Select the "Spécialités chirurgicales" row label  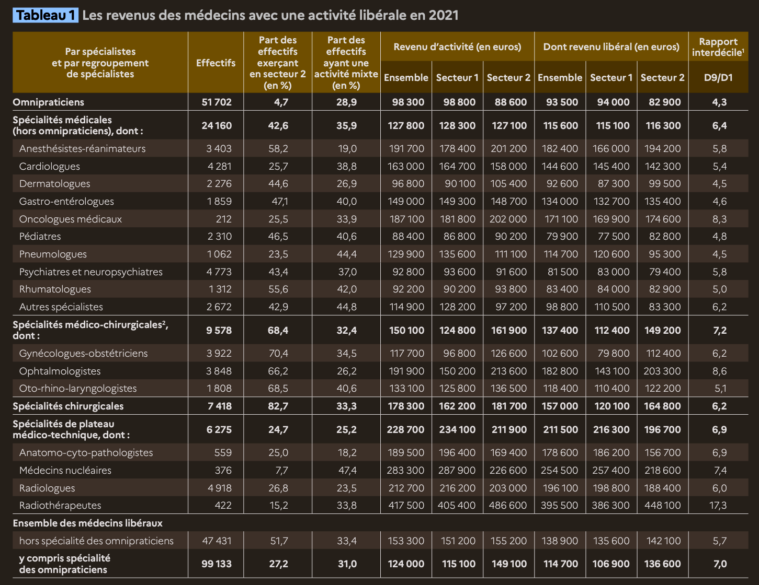68,406
